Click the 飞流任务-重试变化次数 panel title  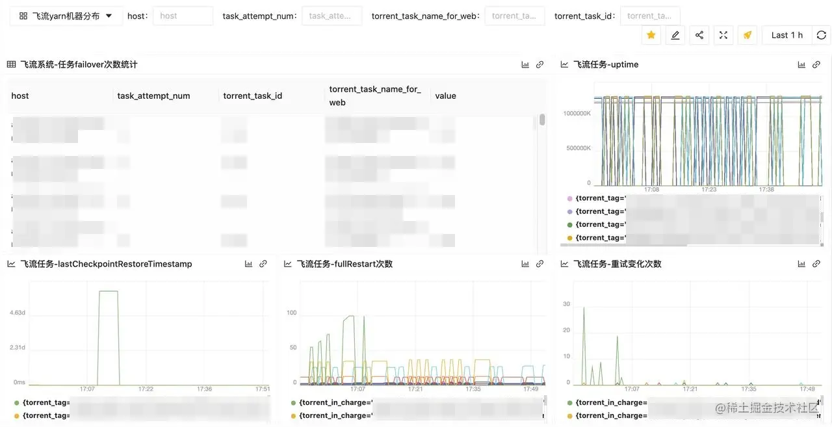pos(617,264)
